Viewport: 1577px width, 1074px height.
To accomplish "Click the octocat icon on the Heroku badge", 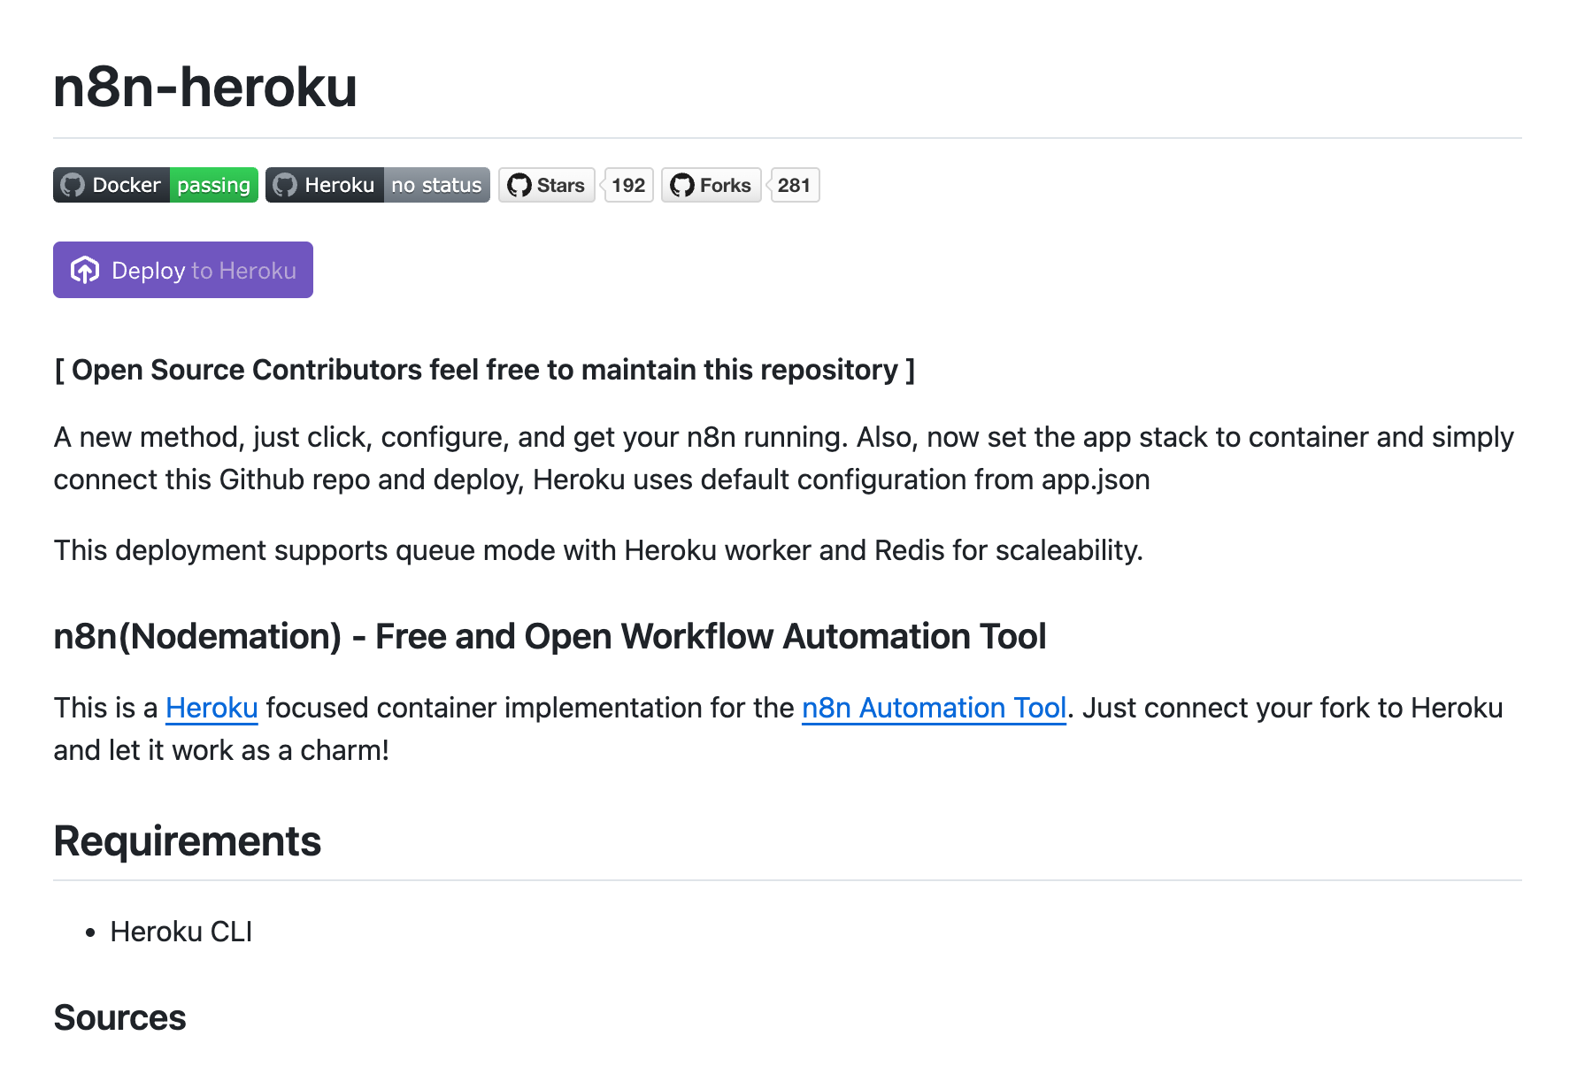I will (285, 185).
